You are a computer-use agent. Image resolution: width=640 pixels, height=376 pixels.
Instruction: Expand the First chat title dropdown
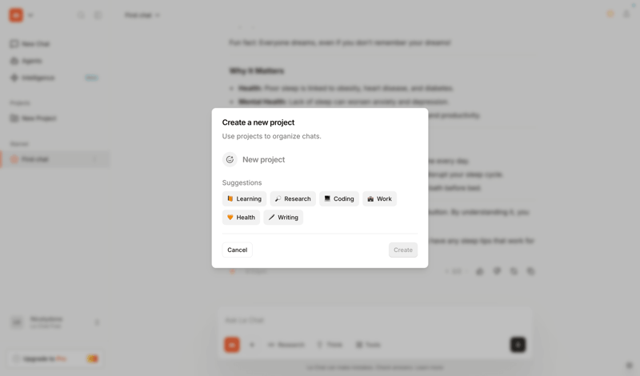click(142, 15)
